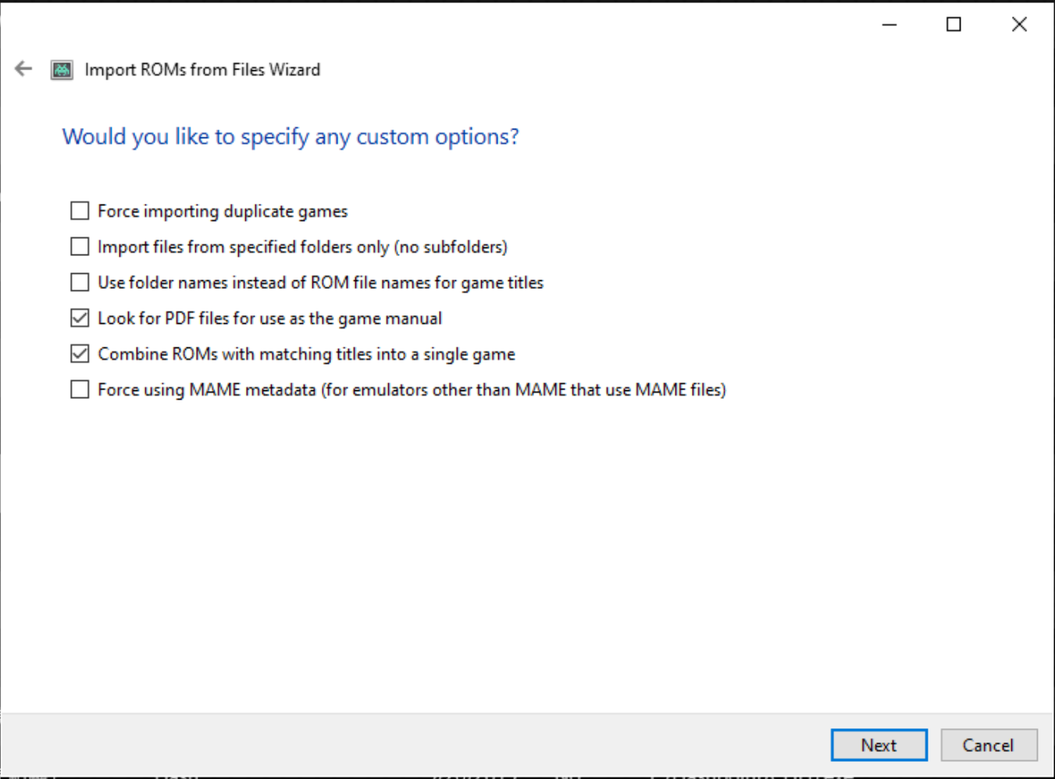Close the Import ROMs wizard window
The height and width of the screenshot is (779, 1055).
pos(1019,24)
